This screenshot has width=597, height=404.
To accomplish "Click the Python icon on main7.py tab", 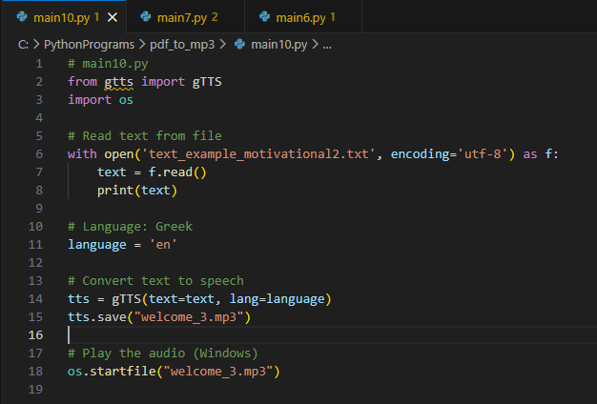I will coord(144,17).
